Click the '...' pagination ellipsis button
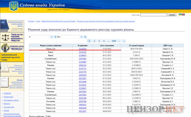 [x=109, y=41]
